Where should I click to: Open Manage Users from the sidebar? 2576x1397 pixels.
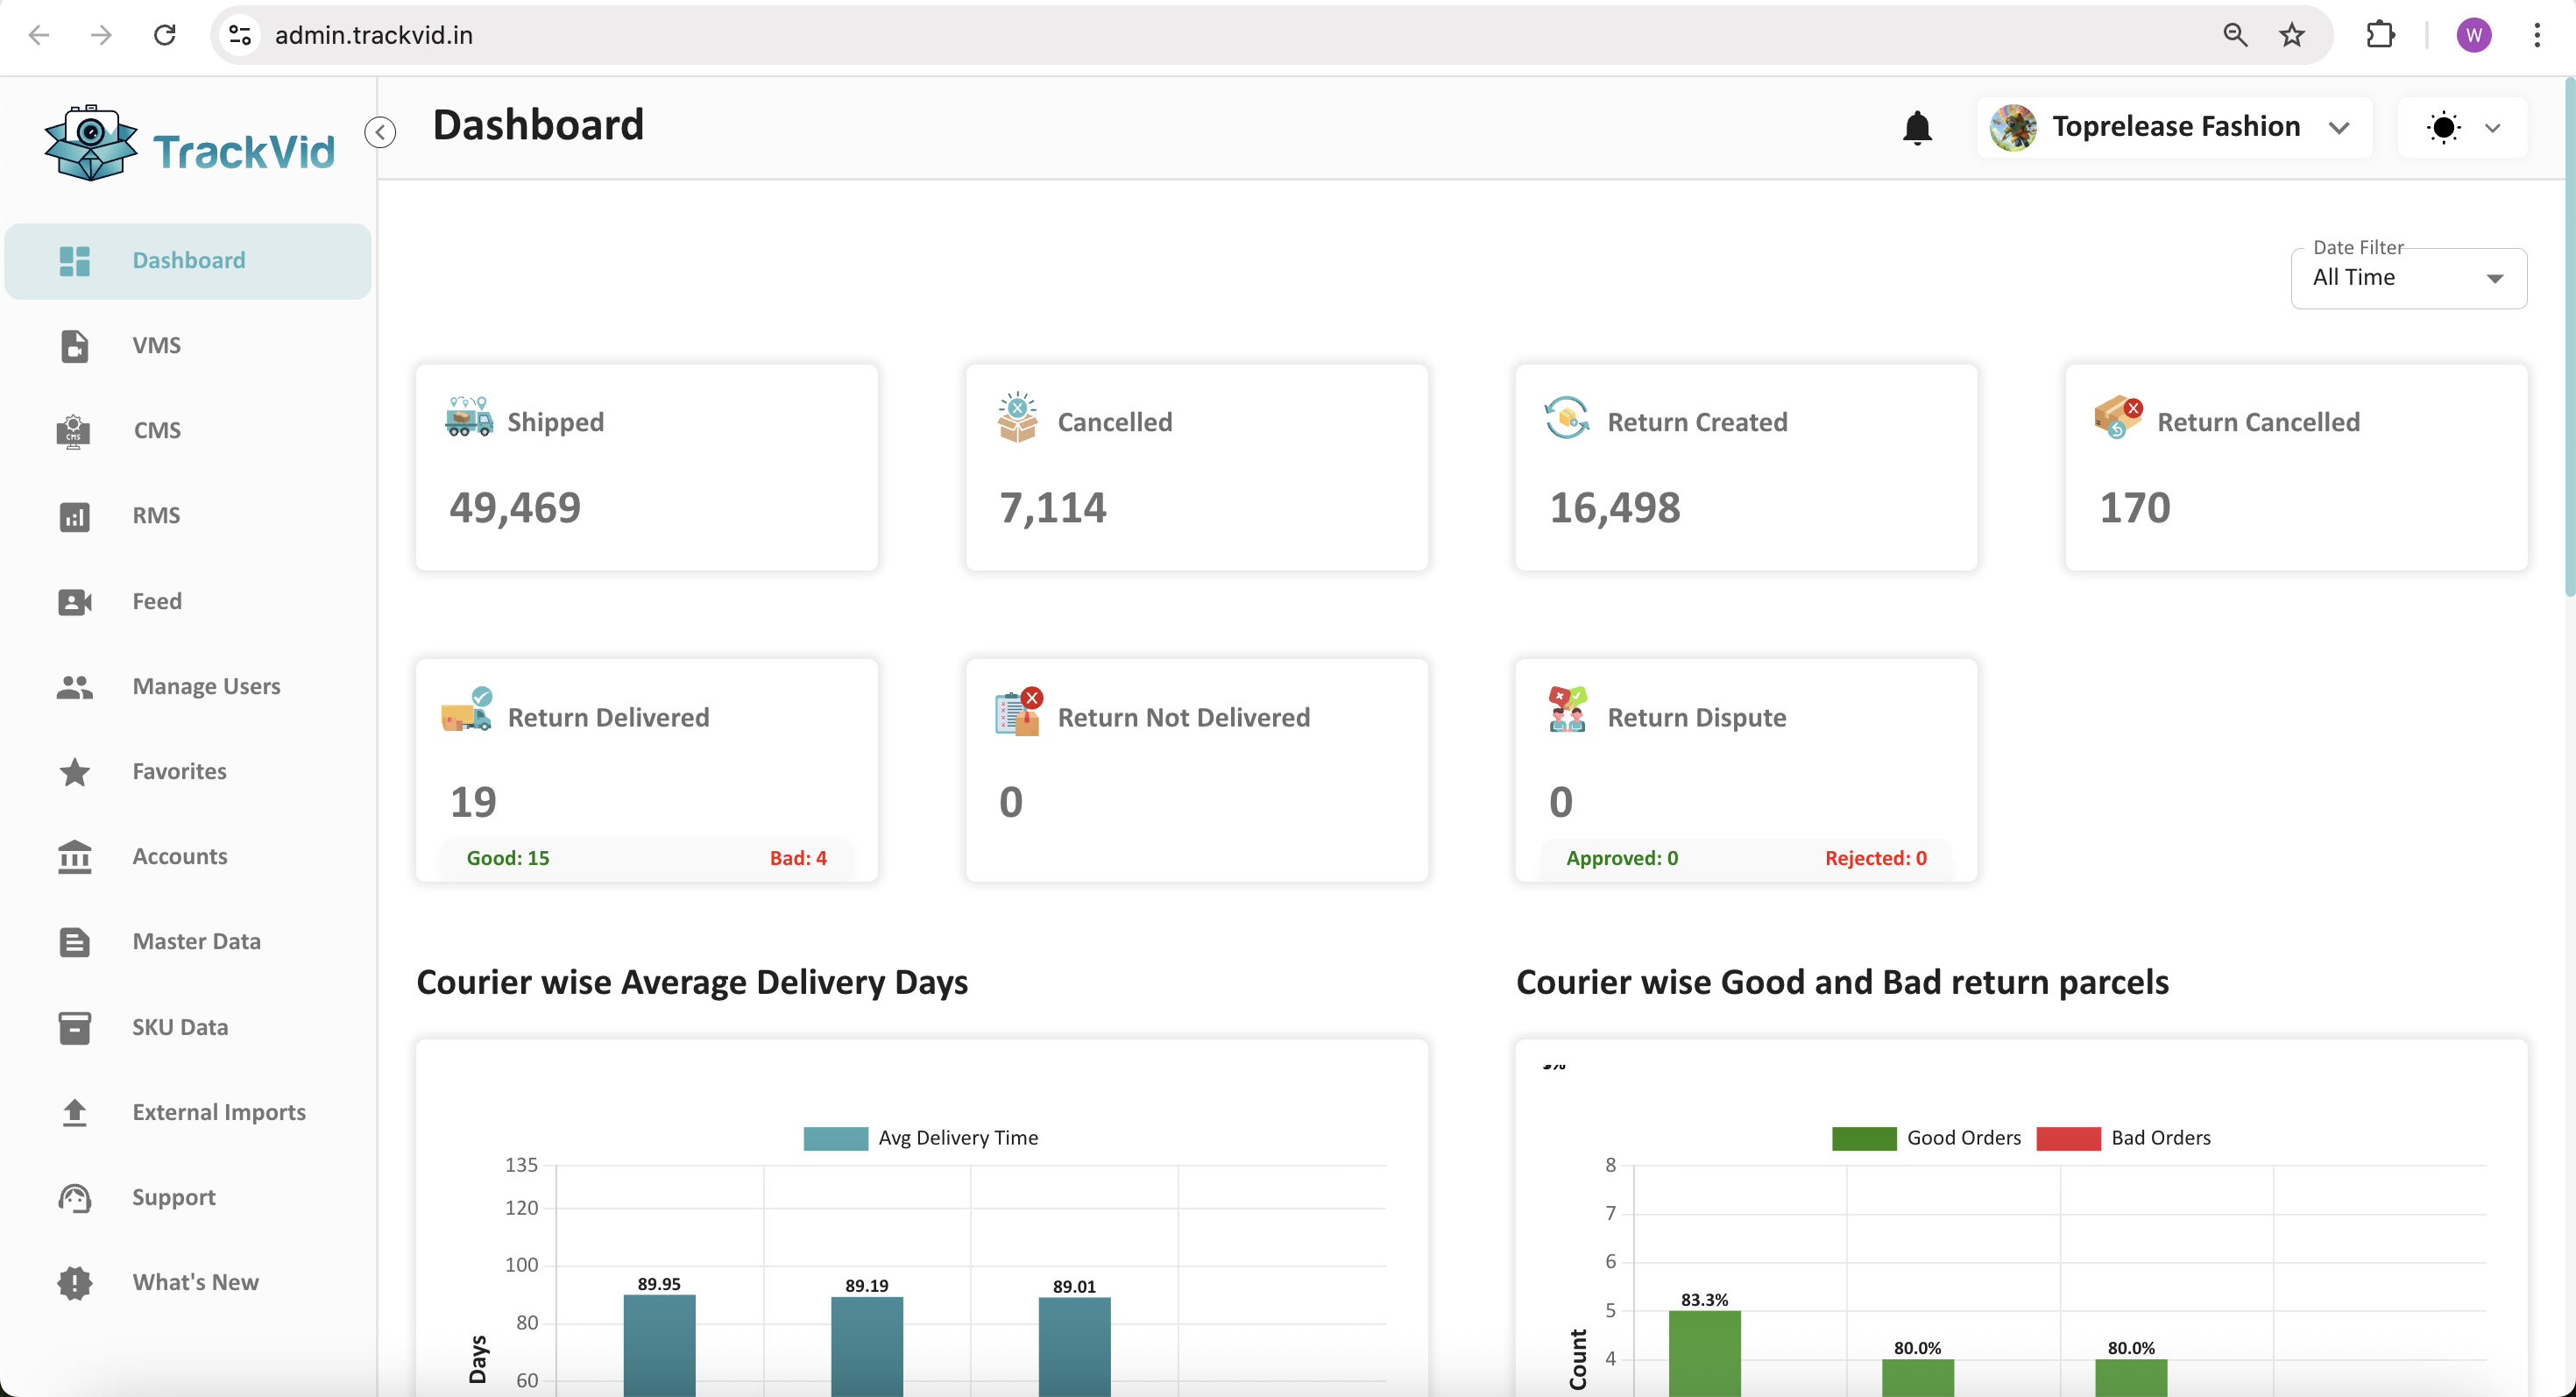coord(206,686)
